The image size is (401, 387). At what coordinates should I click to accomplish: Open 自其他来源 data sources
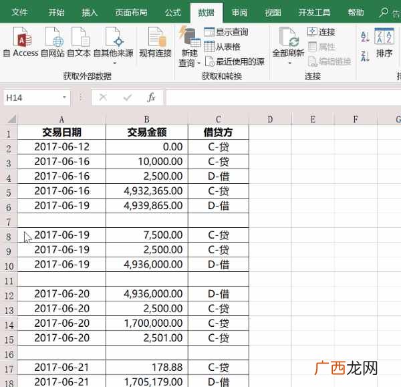(x=114, y=45)
